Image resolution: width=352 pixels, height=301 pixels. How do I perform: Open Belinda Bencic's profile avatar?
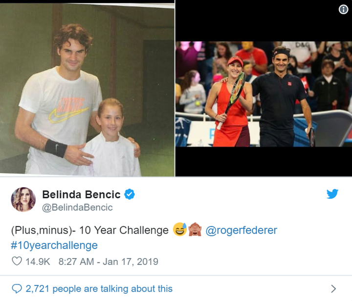click(23, 199)
